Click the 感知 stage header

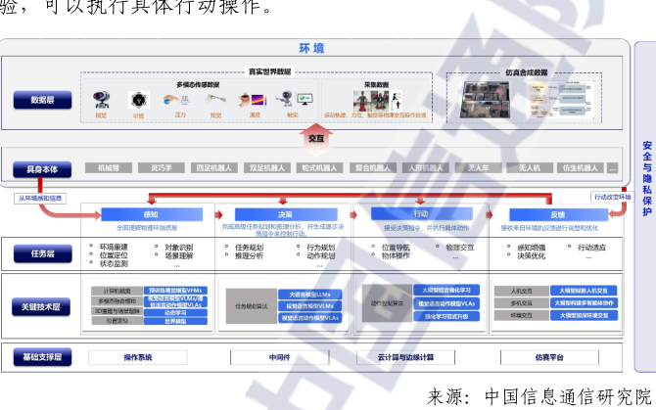point(151,213)
